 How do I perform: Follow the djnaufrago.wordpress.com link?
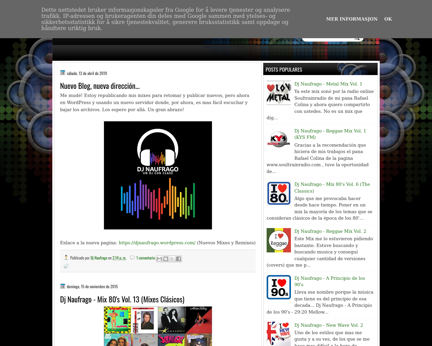(157, 243)
